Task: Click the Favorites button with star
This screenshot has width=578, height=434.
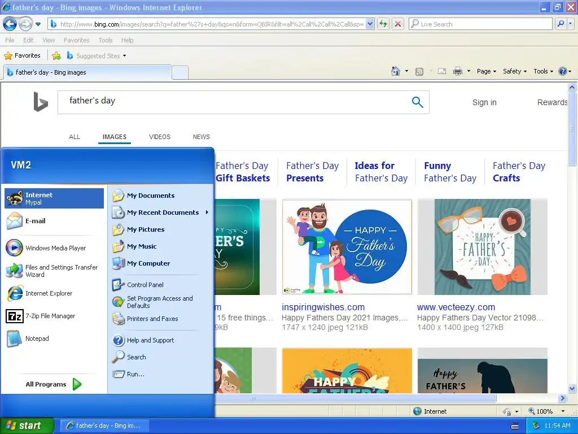Action: click(x=22, y=56)
